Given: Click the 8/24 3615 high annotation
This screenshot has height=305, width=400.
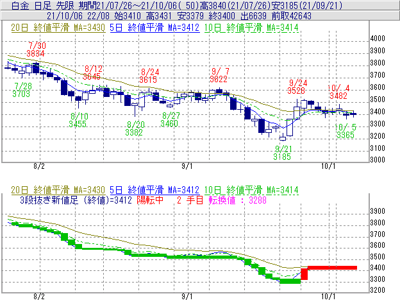Looking at the screenshot, I should [149, 76].
